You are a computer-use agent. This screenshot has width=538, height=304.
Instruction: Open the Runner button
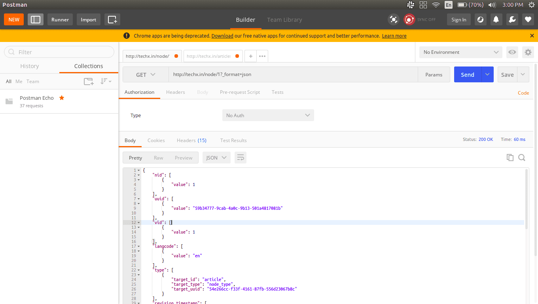[x=60, y=19]
